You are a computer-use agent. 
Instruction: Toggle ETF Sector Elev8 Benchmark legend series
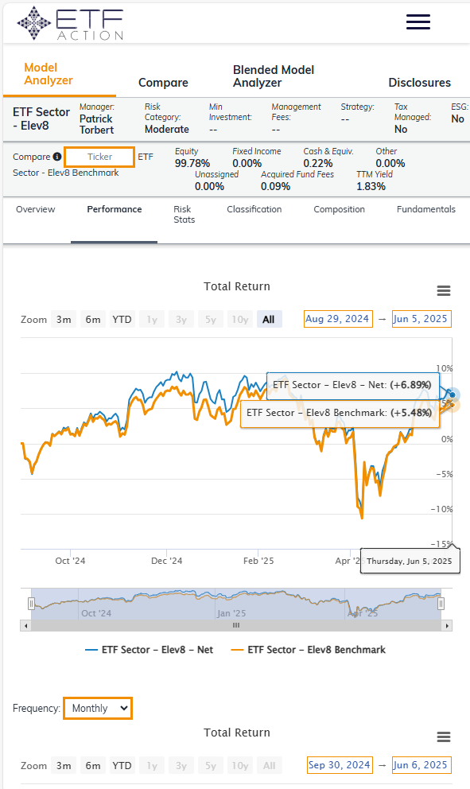pyautogui.click(x=308, y=650)
